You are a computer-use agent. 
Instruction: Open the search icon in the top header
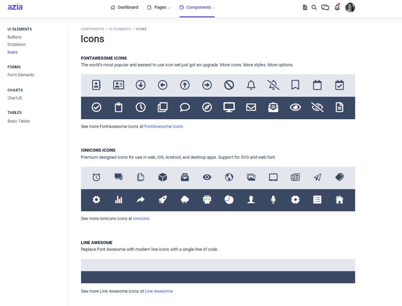pyautogui.click(x=314, y=7)
